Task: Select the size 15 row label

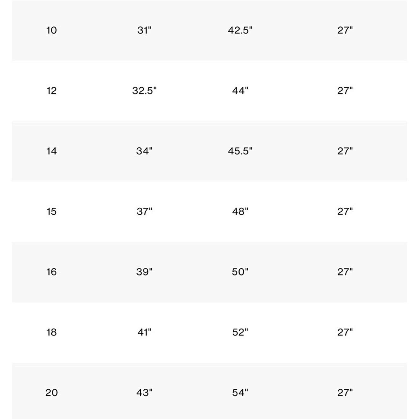Action: 52,212
